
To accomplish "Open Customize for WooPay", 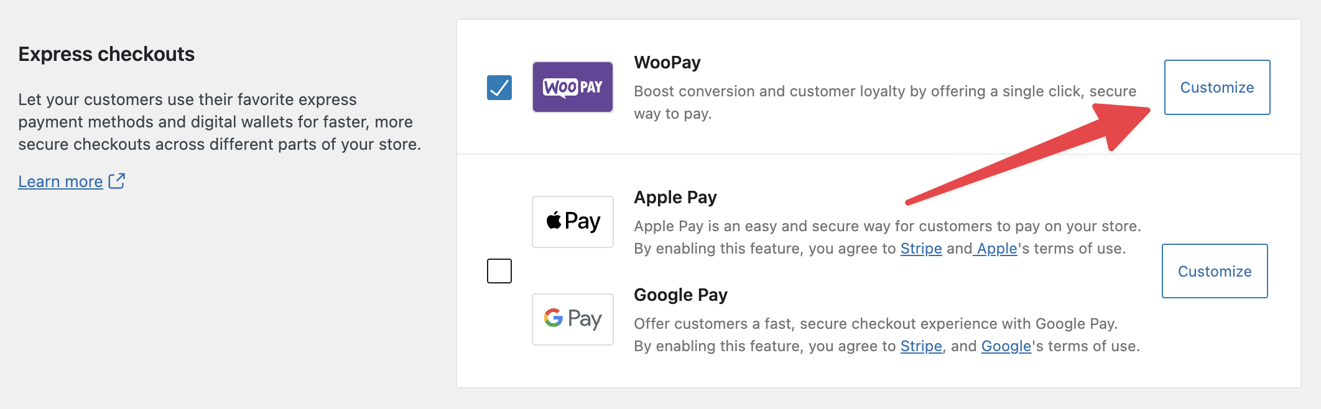I will coord(1217,88).
